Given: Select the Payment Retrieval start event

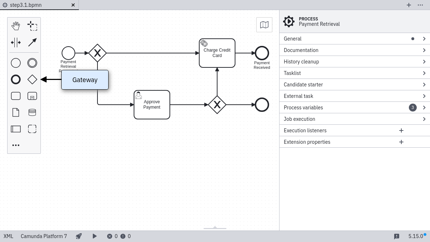Looking at the screenshot, I should click(68, 53).
